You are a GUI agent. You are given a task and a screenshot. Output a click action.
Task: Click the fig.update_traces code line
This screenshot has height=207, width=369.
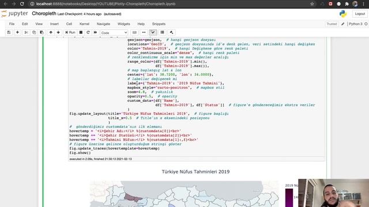tap(114, 148)
